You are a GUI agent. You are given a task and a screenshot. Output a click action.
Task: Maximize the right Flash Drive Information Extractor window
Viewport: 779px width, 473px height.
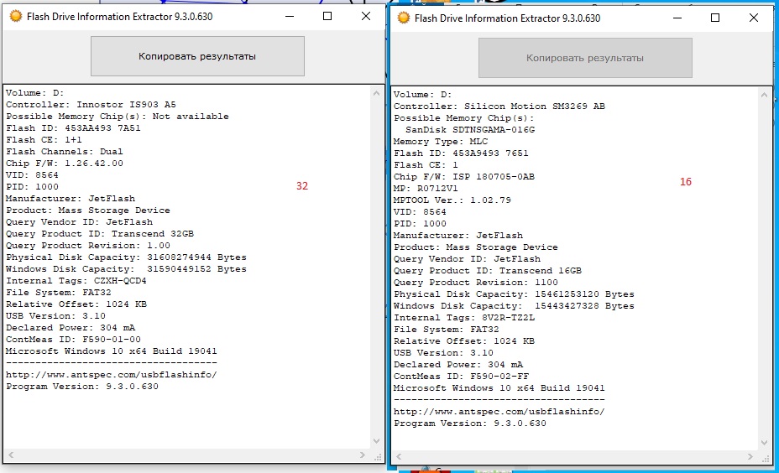[x=715, y=18]
